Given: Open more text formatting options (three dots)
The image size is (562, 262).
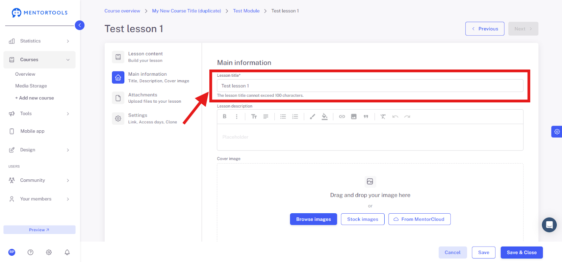Looking at the screenshot, I should pos(236,117).
